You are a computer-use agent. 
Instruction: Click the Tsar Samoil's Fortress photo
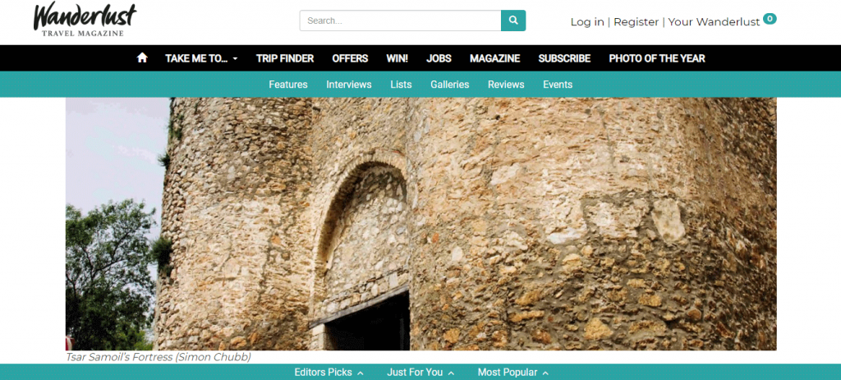click(421, 224)
